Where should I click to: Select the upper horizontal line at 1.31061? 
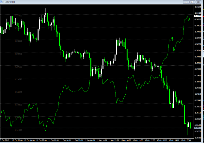pos(97,16)
